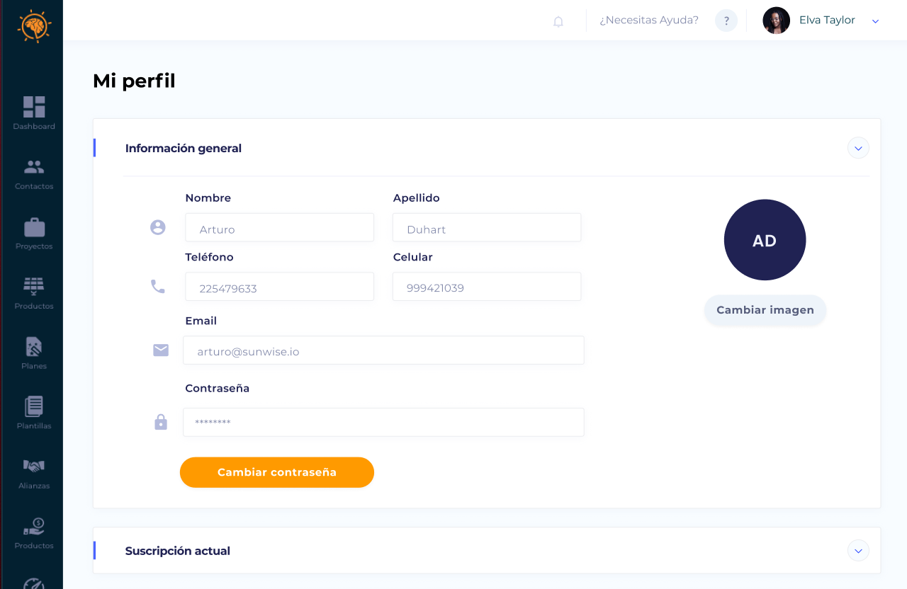
Task: Open the Dashboard sidebar icon
Action: [34, 107]
